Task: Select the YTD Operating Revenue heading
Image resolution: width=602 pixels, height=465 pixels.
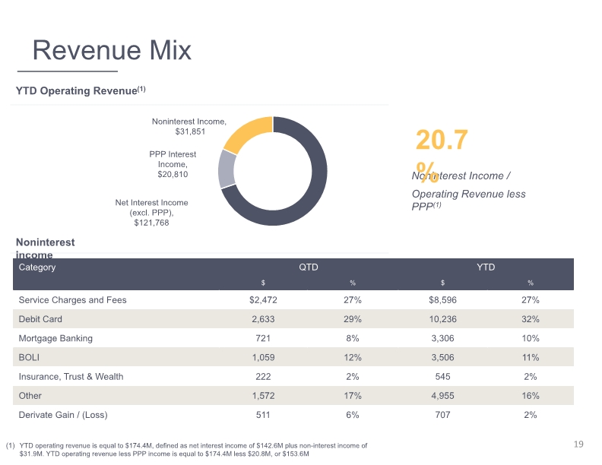Action: click(81, 90)
